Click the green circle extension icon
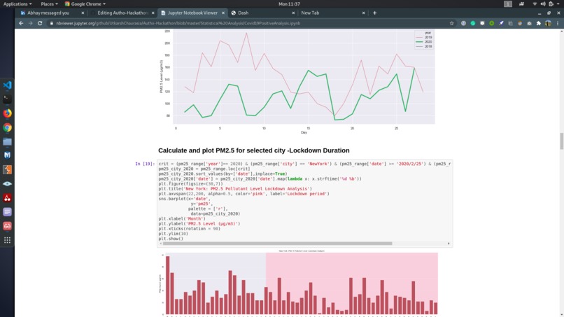The height and width of the screenshot is (317, 564). tap(492, 23)
